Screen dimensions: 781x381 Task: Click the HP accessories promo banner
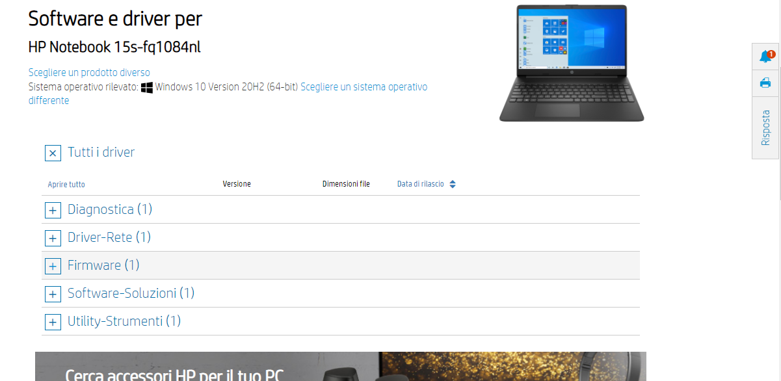click(340, 367)
